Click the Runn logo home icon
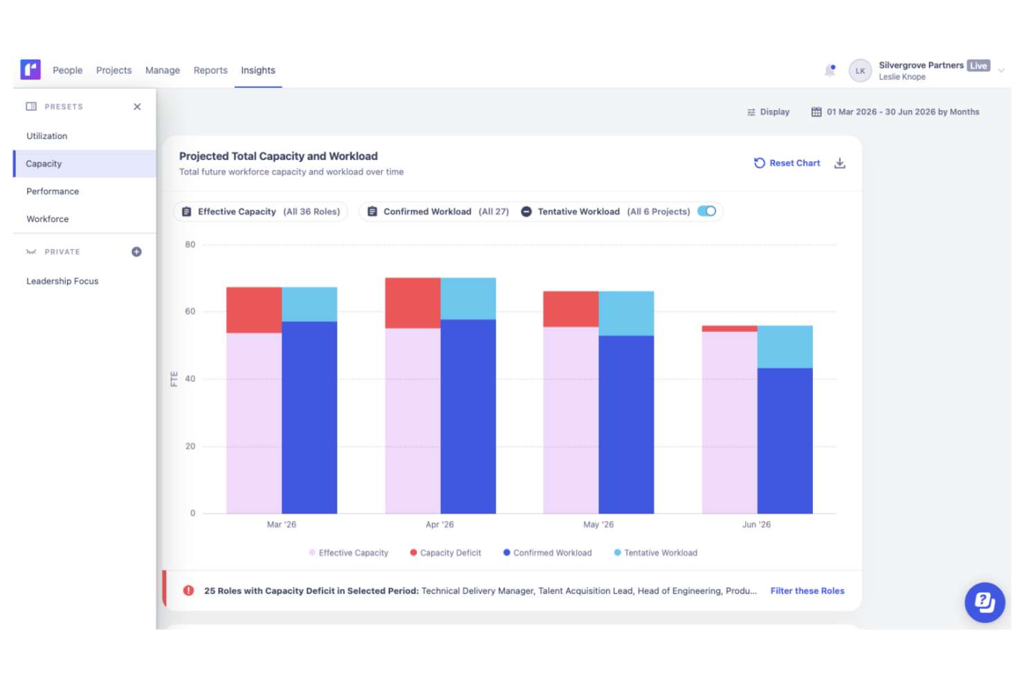 coord(30,69)
